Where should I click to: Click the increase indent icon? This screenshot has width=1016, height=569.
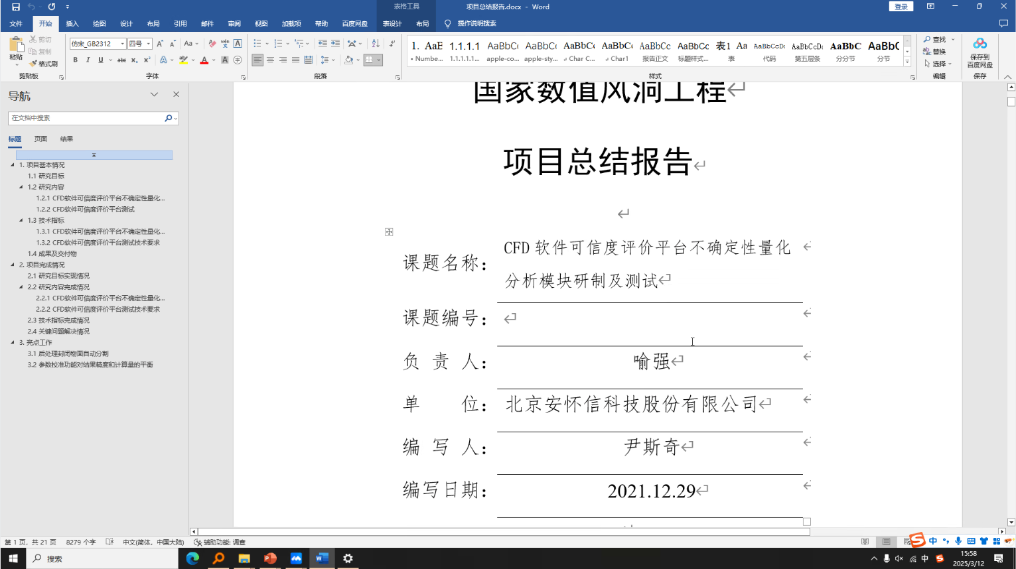coord(335,44)
